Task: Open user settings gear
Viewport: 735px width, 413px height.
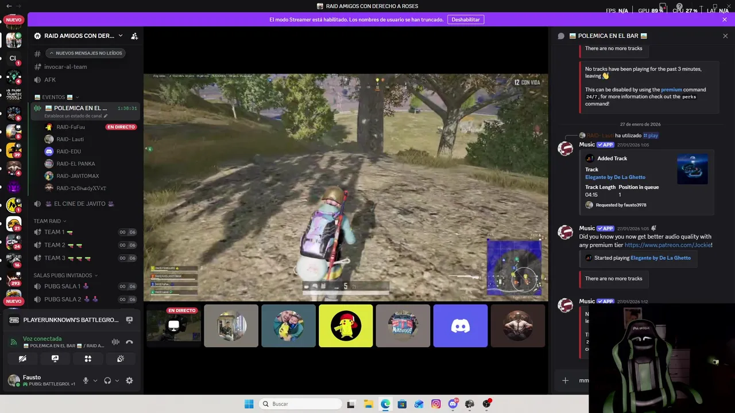Action: coord(129,380)
